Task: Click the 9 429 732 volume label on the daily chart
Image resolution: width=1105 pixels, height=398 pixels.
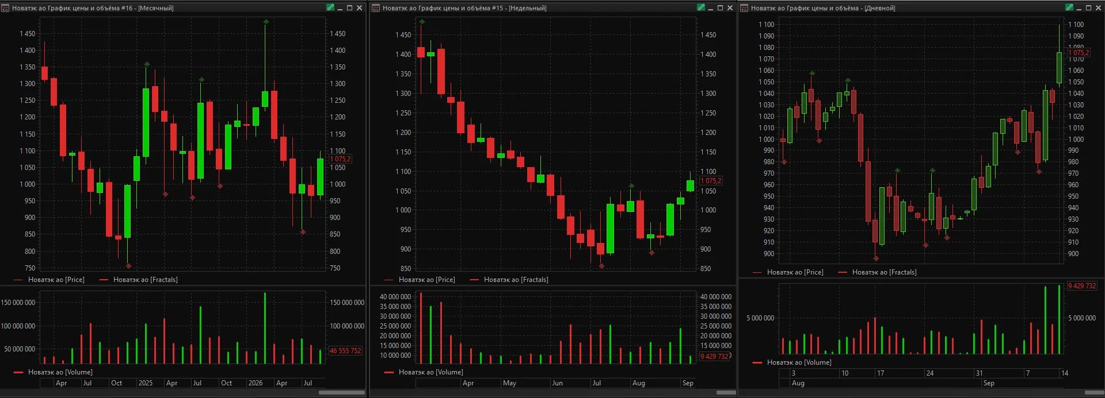Action: pyautogui.click(x=1083, y=286)
